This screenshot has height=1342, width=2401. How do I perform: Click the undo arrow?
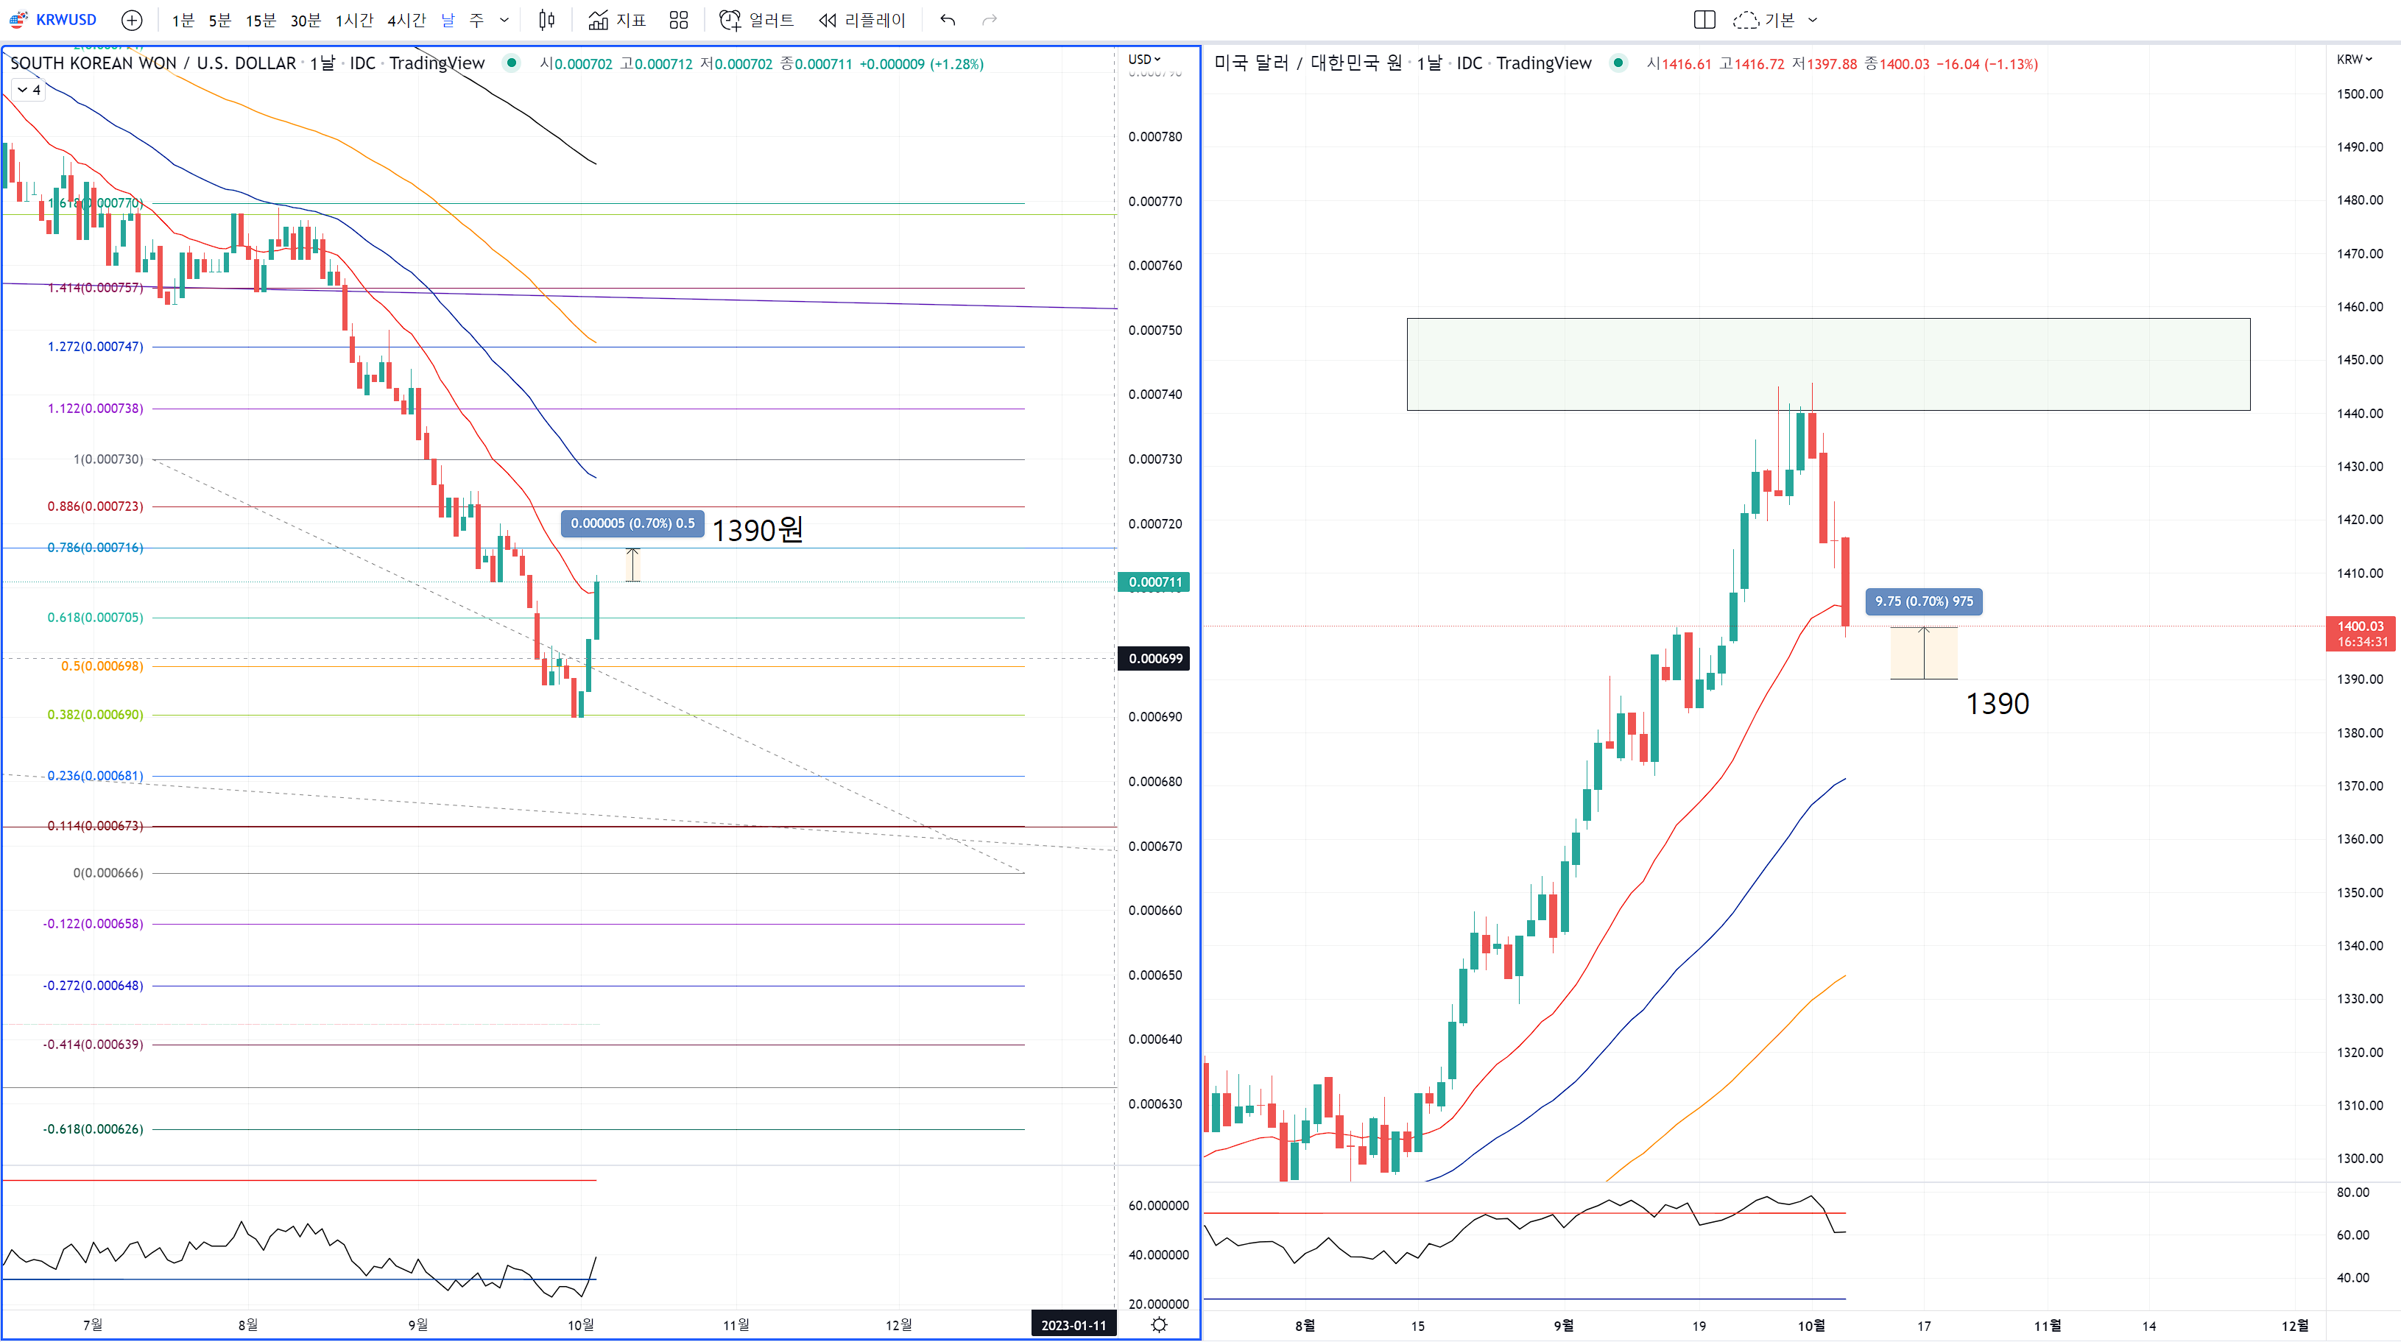click(948, 20)
